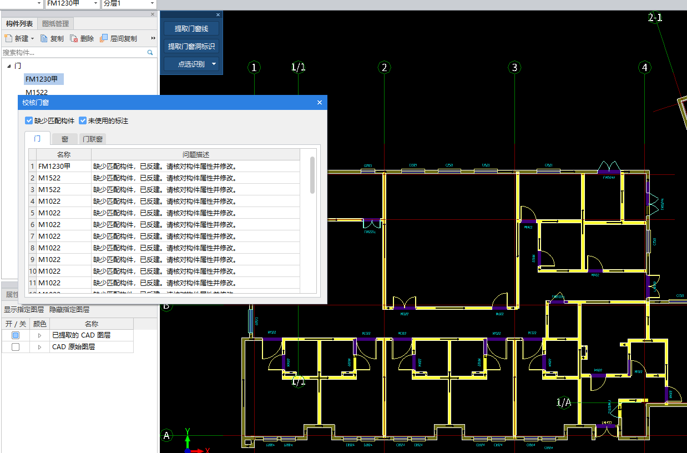Open the 分层1 layer dropdown

point(152,4)
